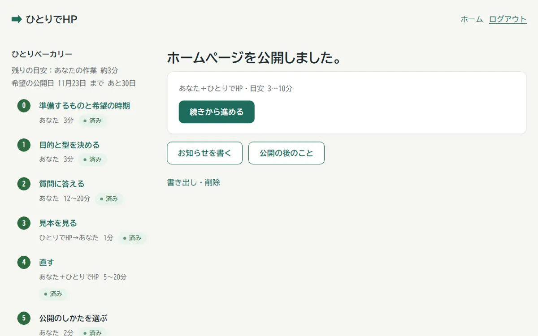Click the ひとりでHP site title
Screen dimensions: 538x336
(52, 19)
